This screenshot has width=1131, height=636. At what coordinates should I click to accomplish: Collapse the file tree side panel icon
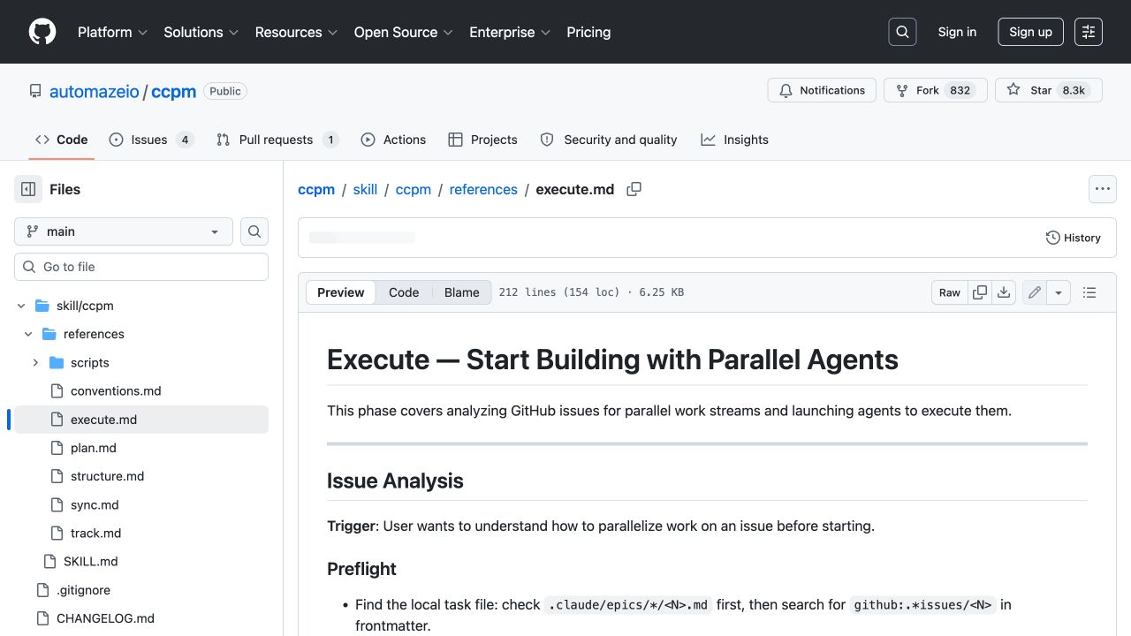[x=28, y=189]
